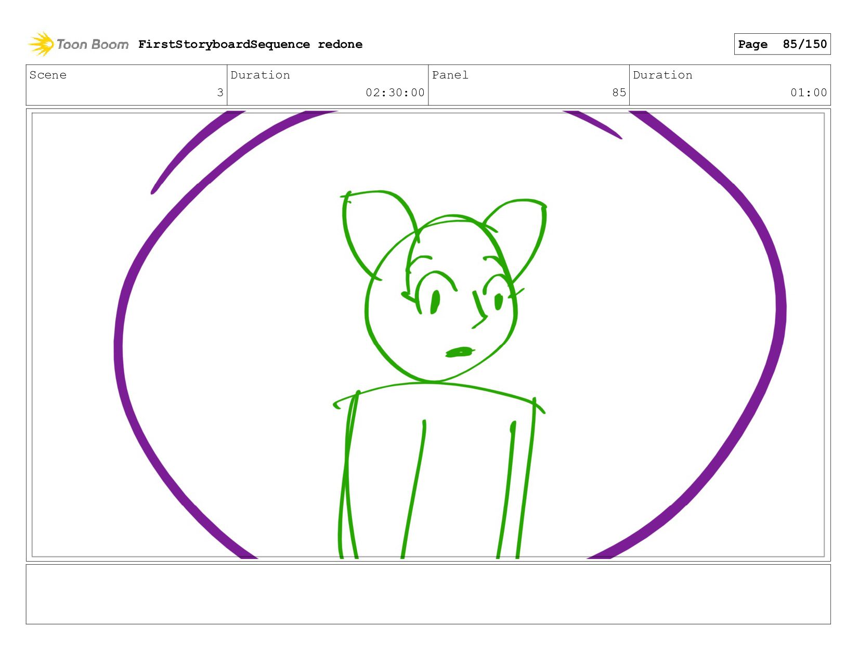Viewport: 858px width, 663px height.
Task: Click panel duration '01:00'
Action: pos(809,93)
